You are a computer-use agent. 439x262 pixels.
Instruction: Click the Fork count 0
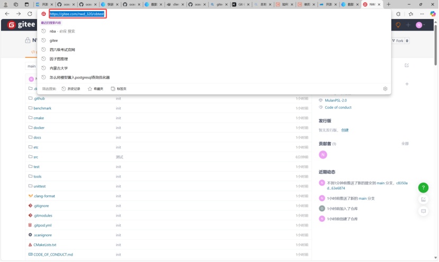407,41
